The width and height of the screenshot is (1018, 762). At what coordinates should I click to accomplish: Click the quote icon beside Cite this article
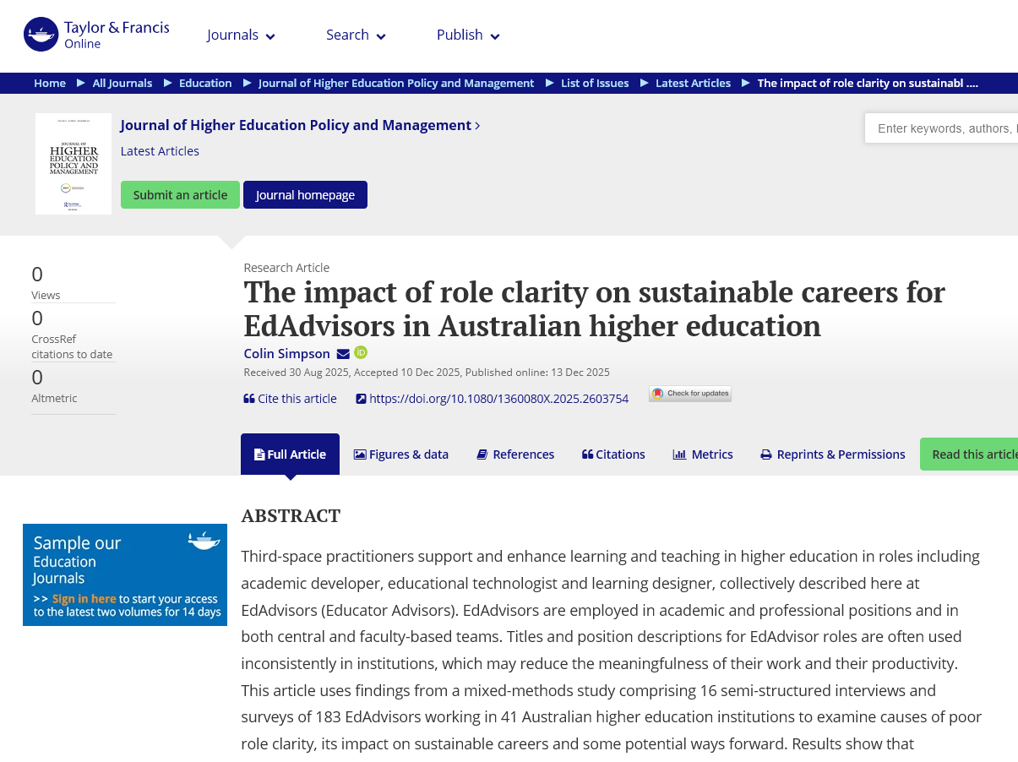click(x=248, y=398)
